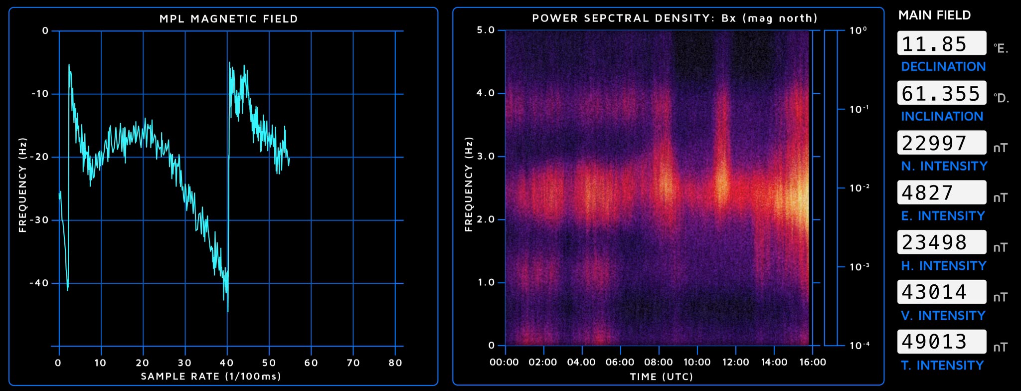Click the SAMPLE RATE (1/100ms) axis label

pos(210,376)
